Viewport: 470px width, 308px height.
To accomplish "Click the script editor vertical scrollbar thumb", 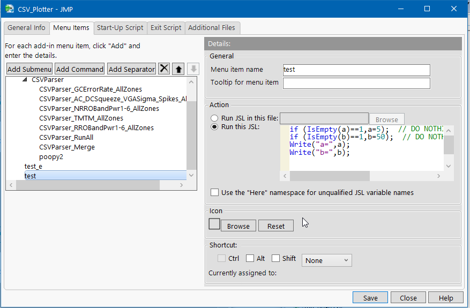I will point(449,145).
